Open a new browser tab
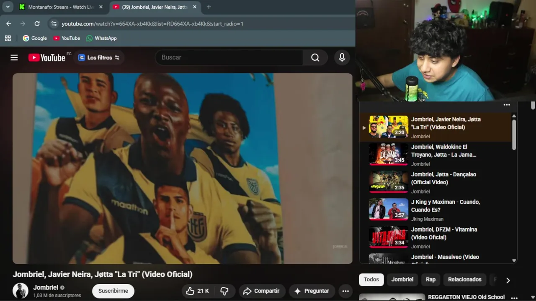536x301 pixels. pos(209,7)
